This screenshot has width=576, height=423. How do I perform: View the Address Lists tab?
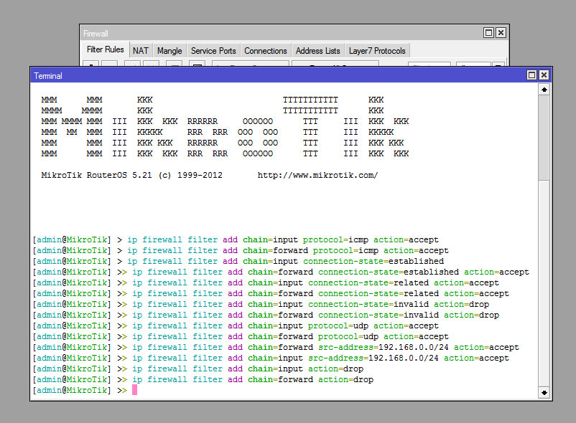click(x=317, y=50)
